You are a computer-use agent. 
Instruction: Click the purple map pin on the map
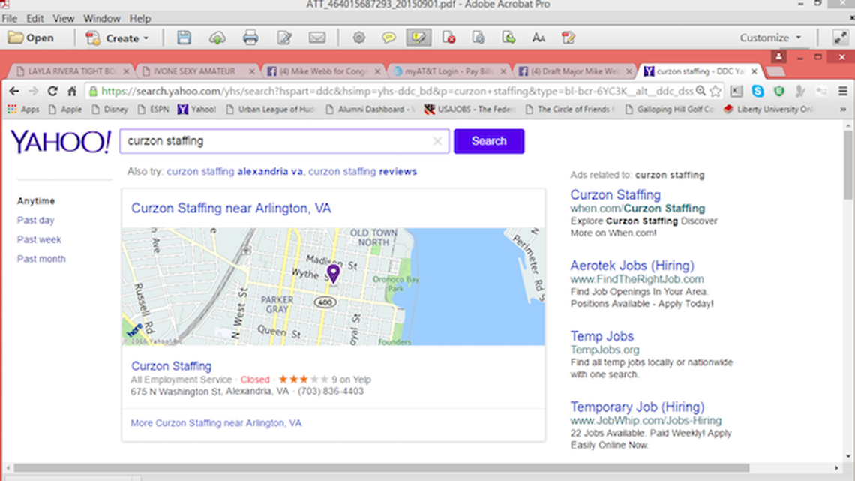click(333, 274)
